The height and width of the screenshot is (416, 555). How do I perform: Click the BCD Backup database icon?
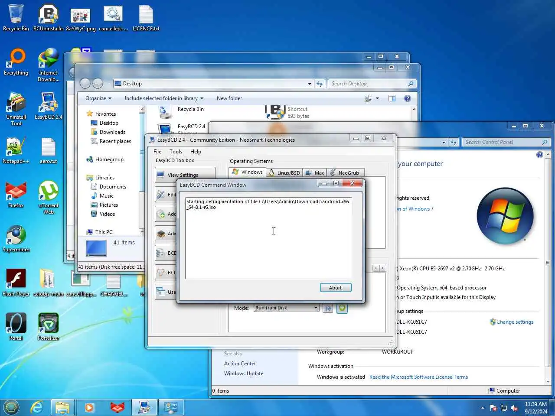click(161, 253)
